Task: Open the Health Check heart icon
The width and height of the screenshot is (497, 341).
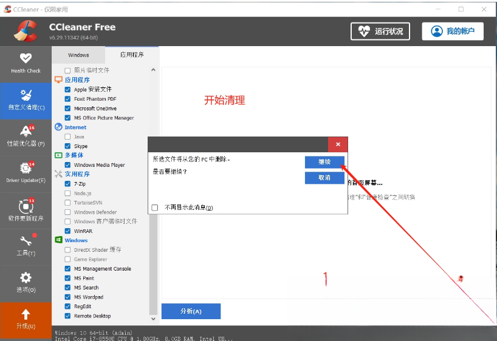Action: [x=26, y=58]
